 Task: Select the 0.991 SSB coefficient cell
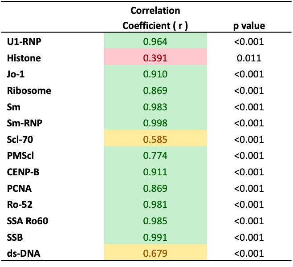coord(155,237)
